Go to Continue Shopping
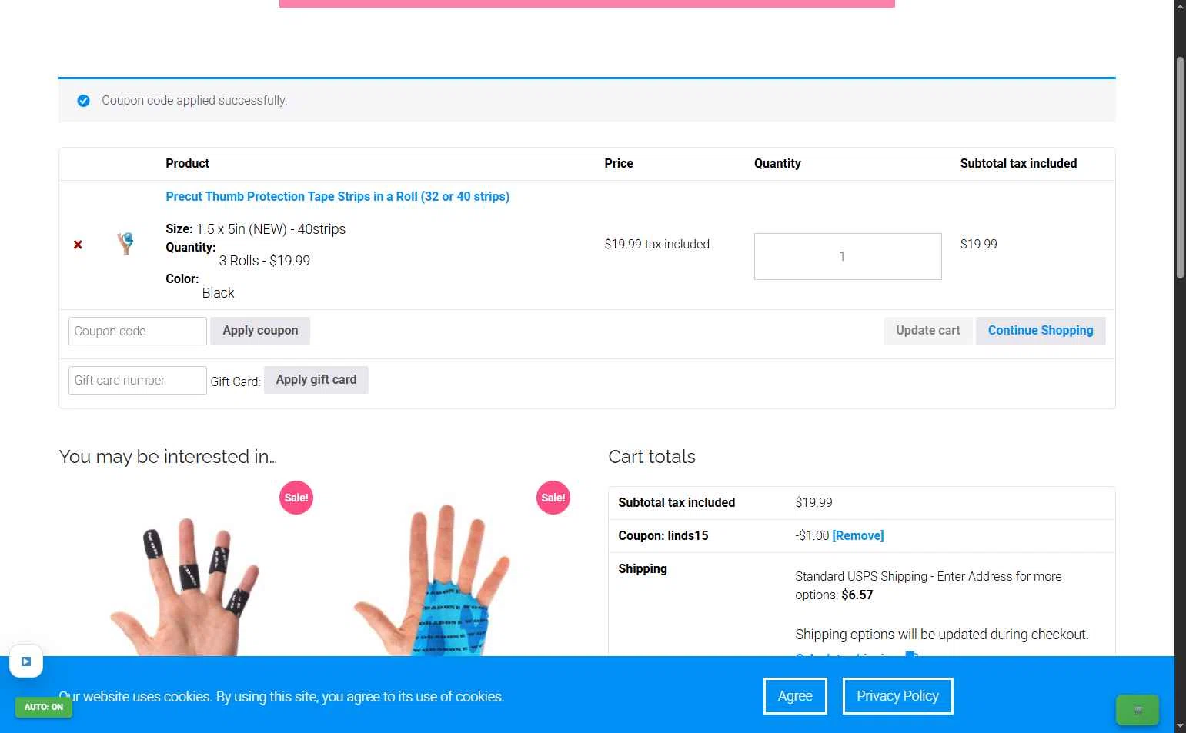This screenshot has width=1186, height=733. pyautogui.click(x=1040, y=331)
